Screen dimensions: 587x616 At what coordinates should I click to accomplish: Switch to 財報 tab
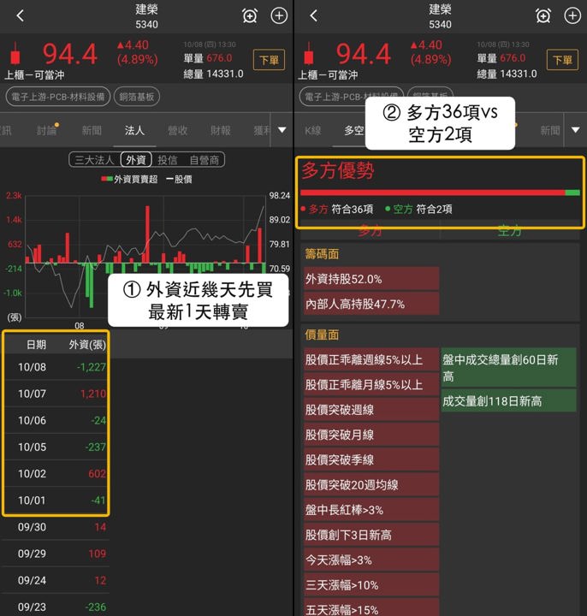[x=221, y=130]
